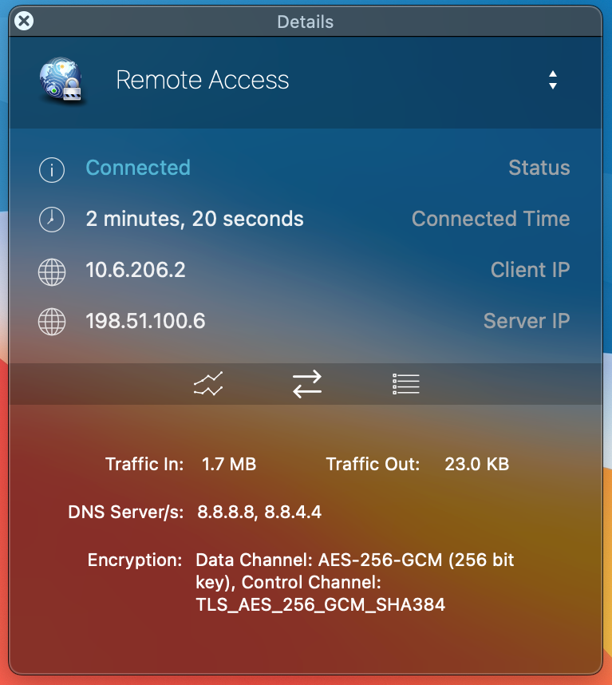Click the clock icon beside the connected time
This screenshot has width=612, height=685.
(x=52, y=220)
